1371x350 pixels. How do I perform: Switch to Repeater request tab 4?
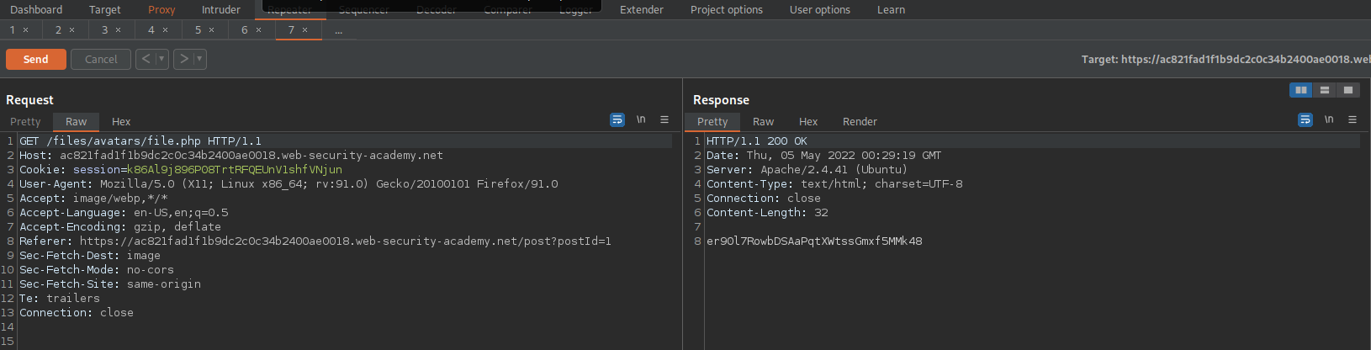tap(151, 30)
